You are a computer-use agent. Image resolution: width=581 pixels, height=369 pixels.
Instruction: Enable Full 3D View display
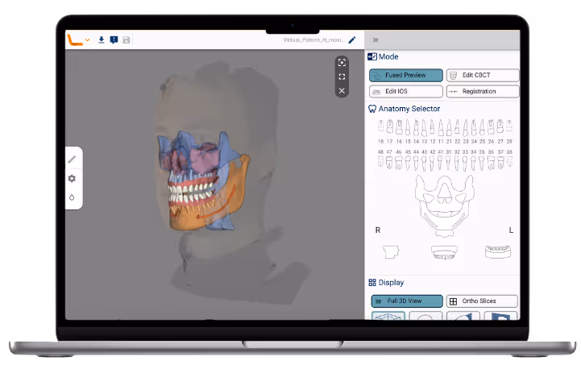(407, 301)
